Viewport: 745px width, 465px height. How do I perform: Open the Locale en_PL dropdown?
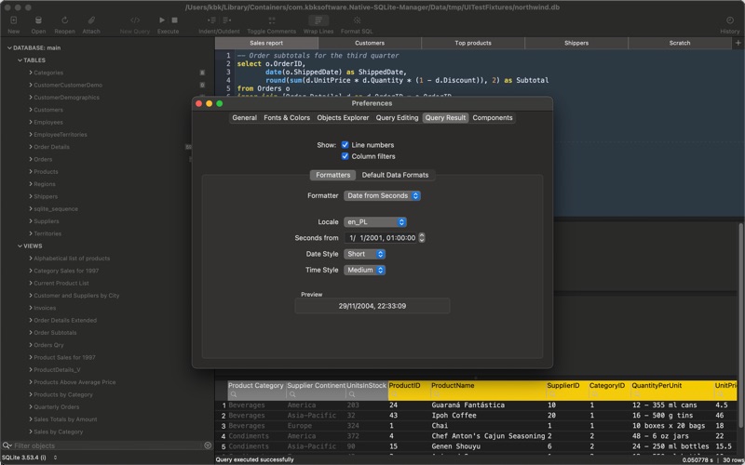375,222
